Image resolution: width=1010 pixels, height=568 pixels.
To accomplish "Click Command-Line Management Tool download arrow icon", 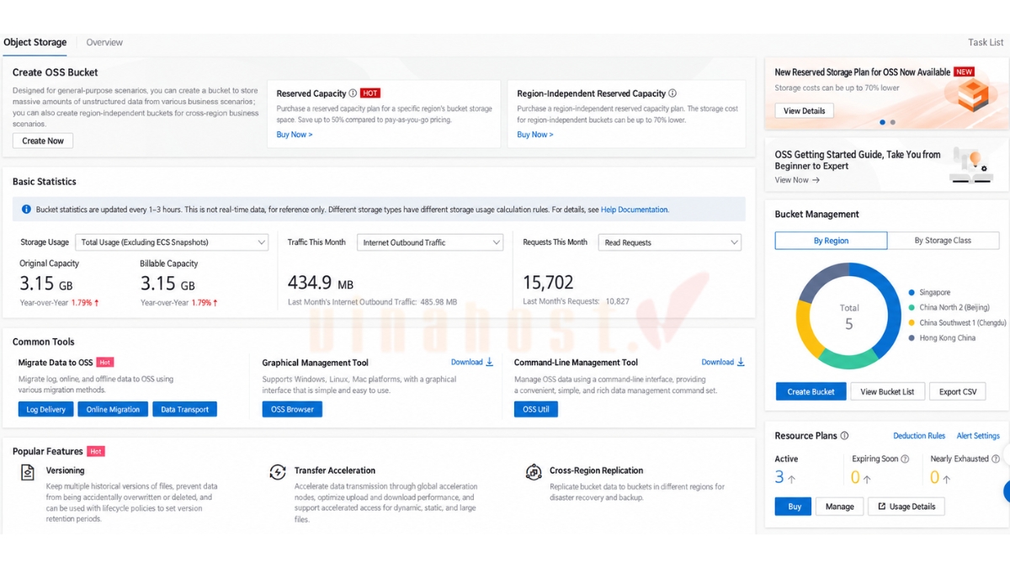I will click(741, 362).
